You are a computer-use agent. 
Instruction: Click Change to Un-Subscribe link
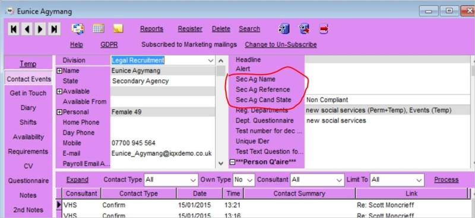281,45
